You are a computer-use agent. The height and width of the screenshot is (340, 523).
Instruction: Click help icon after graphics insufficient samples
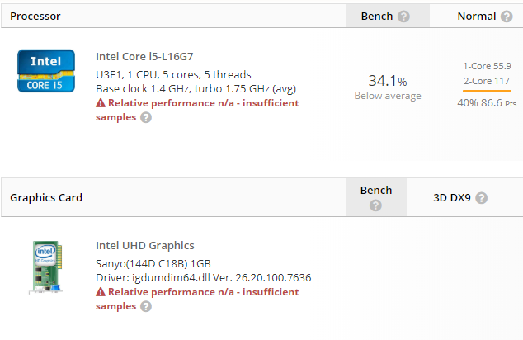coord(146,306)
